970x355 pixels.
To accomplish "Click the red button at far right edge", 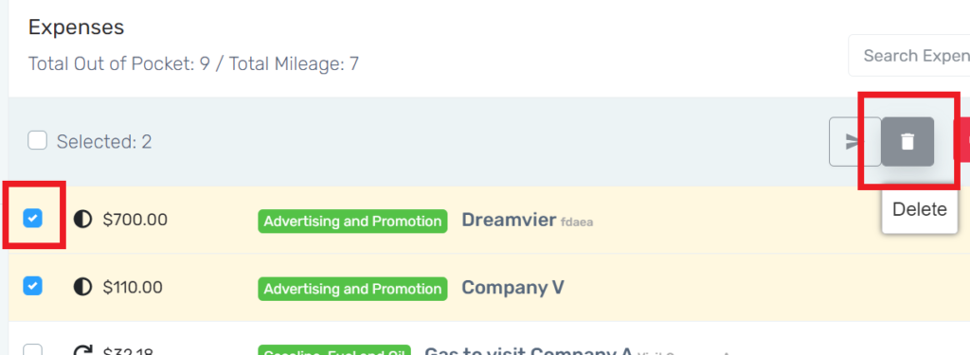I will [x=963, y=140].
